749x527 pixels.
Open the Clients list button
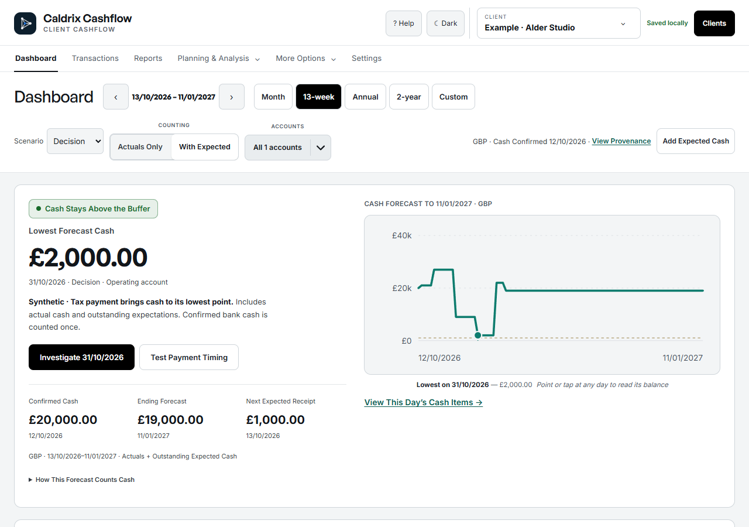(714, 23)
